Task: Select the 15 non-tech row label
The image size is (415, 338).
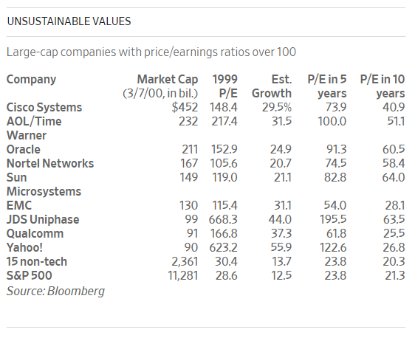Action: coord(37,261)
